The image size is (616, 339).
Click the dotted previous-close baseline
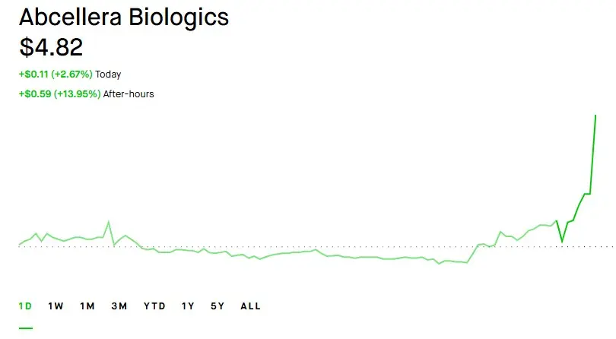316,247
